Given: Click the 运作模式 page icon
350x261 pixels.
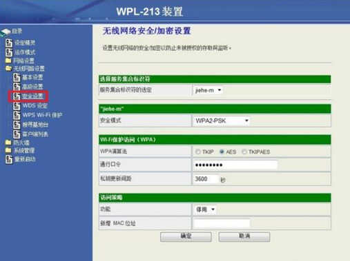Looking at the screenshot, I should point(9,52).
